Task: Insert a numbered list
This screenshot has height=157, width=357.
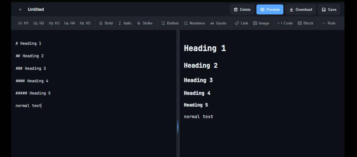Action: [194, 23]
